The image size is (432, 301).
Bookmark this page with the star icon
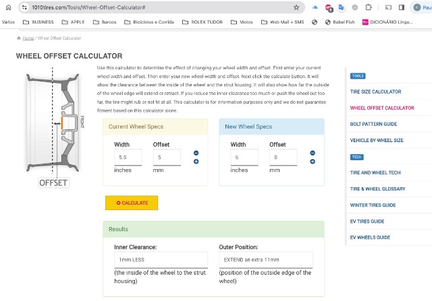(x=296, y=7)
